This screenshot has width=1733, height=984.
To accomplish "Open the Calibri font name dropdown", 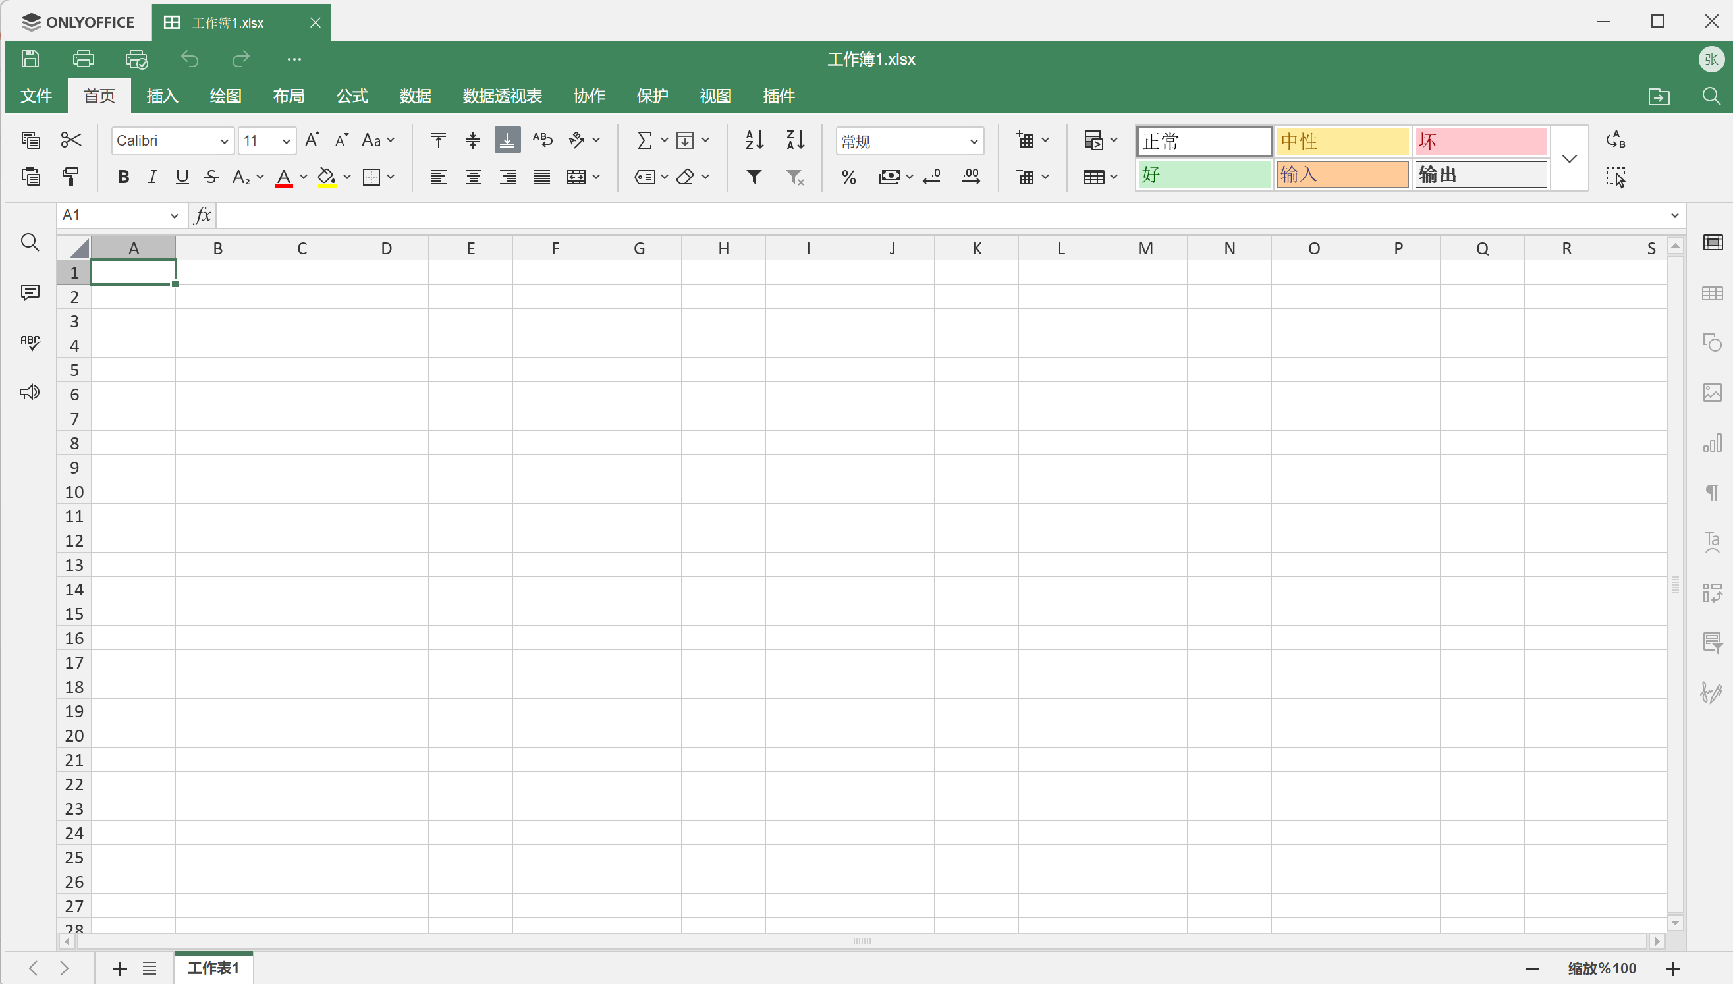I will coord(224,141).
